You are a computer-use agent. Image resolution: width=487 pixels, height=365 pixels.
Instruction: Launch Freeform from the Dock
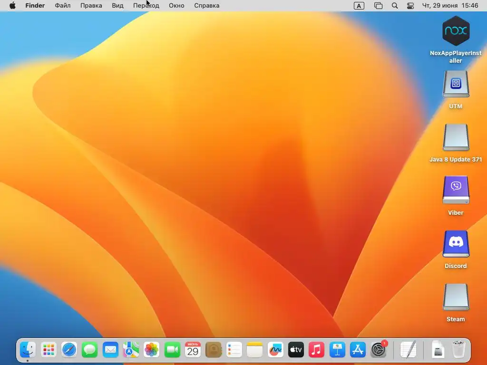(x=275, y=350)
